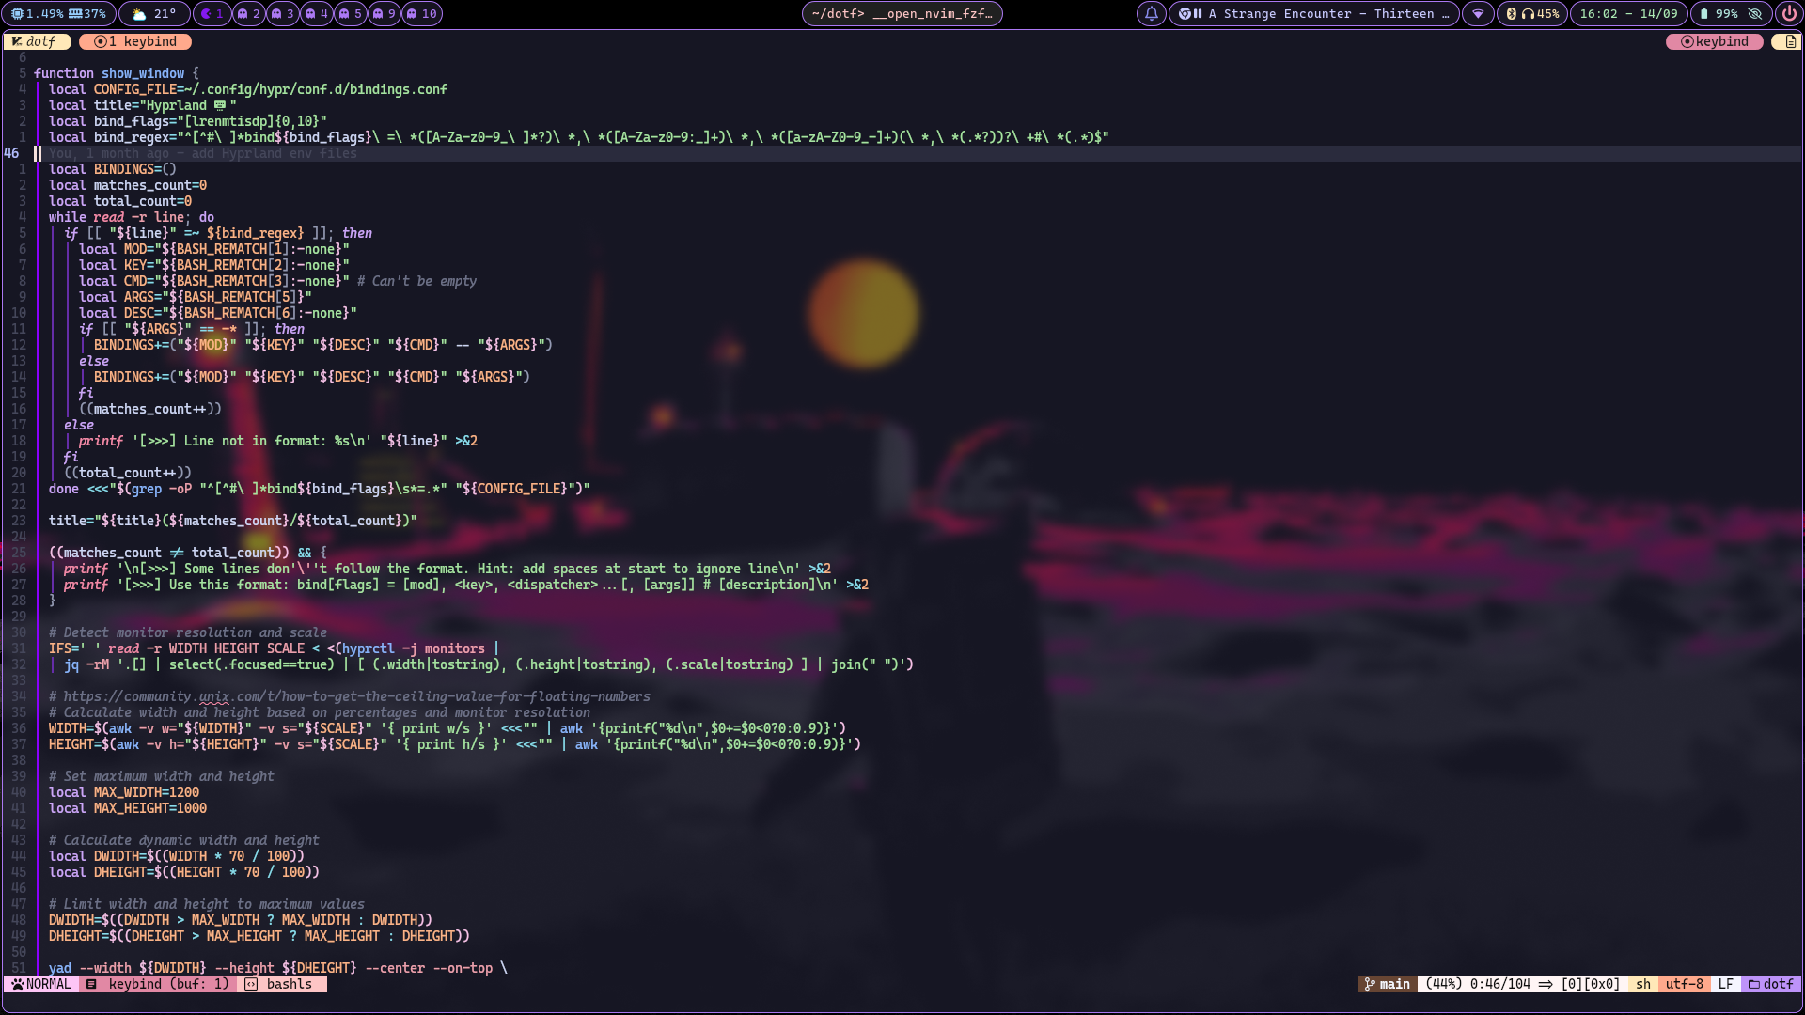This screenshot has height=1015, width=1805.
Task: Open the notification bell in top bar
Action: pos(1151,14)
